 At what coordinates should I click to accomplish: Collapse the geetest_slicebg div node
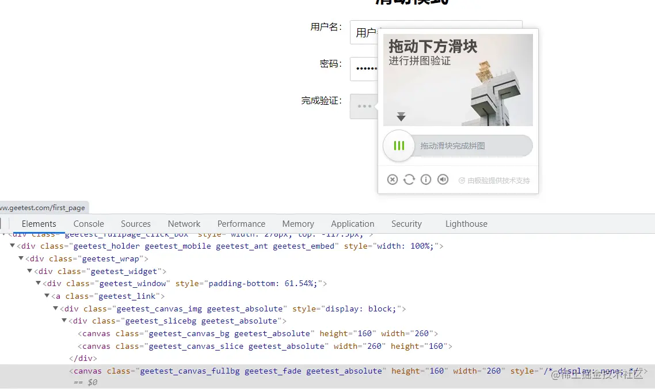pyautogui.click(x=64, y=321)
